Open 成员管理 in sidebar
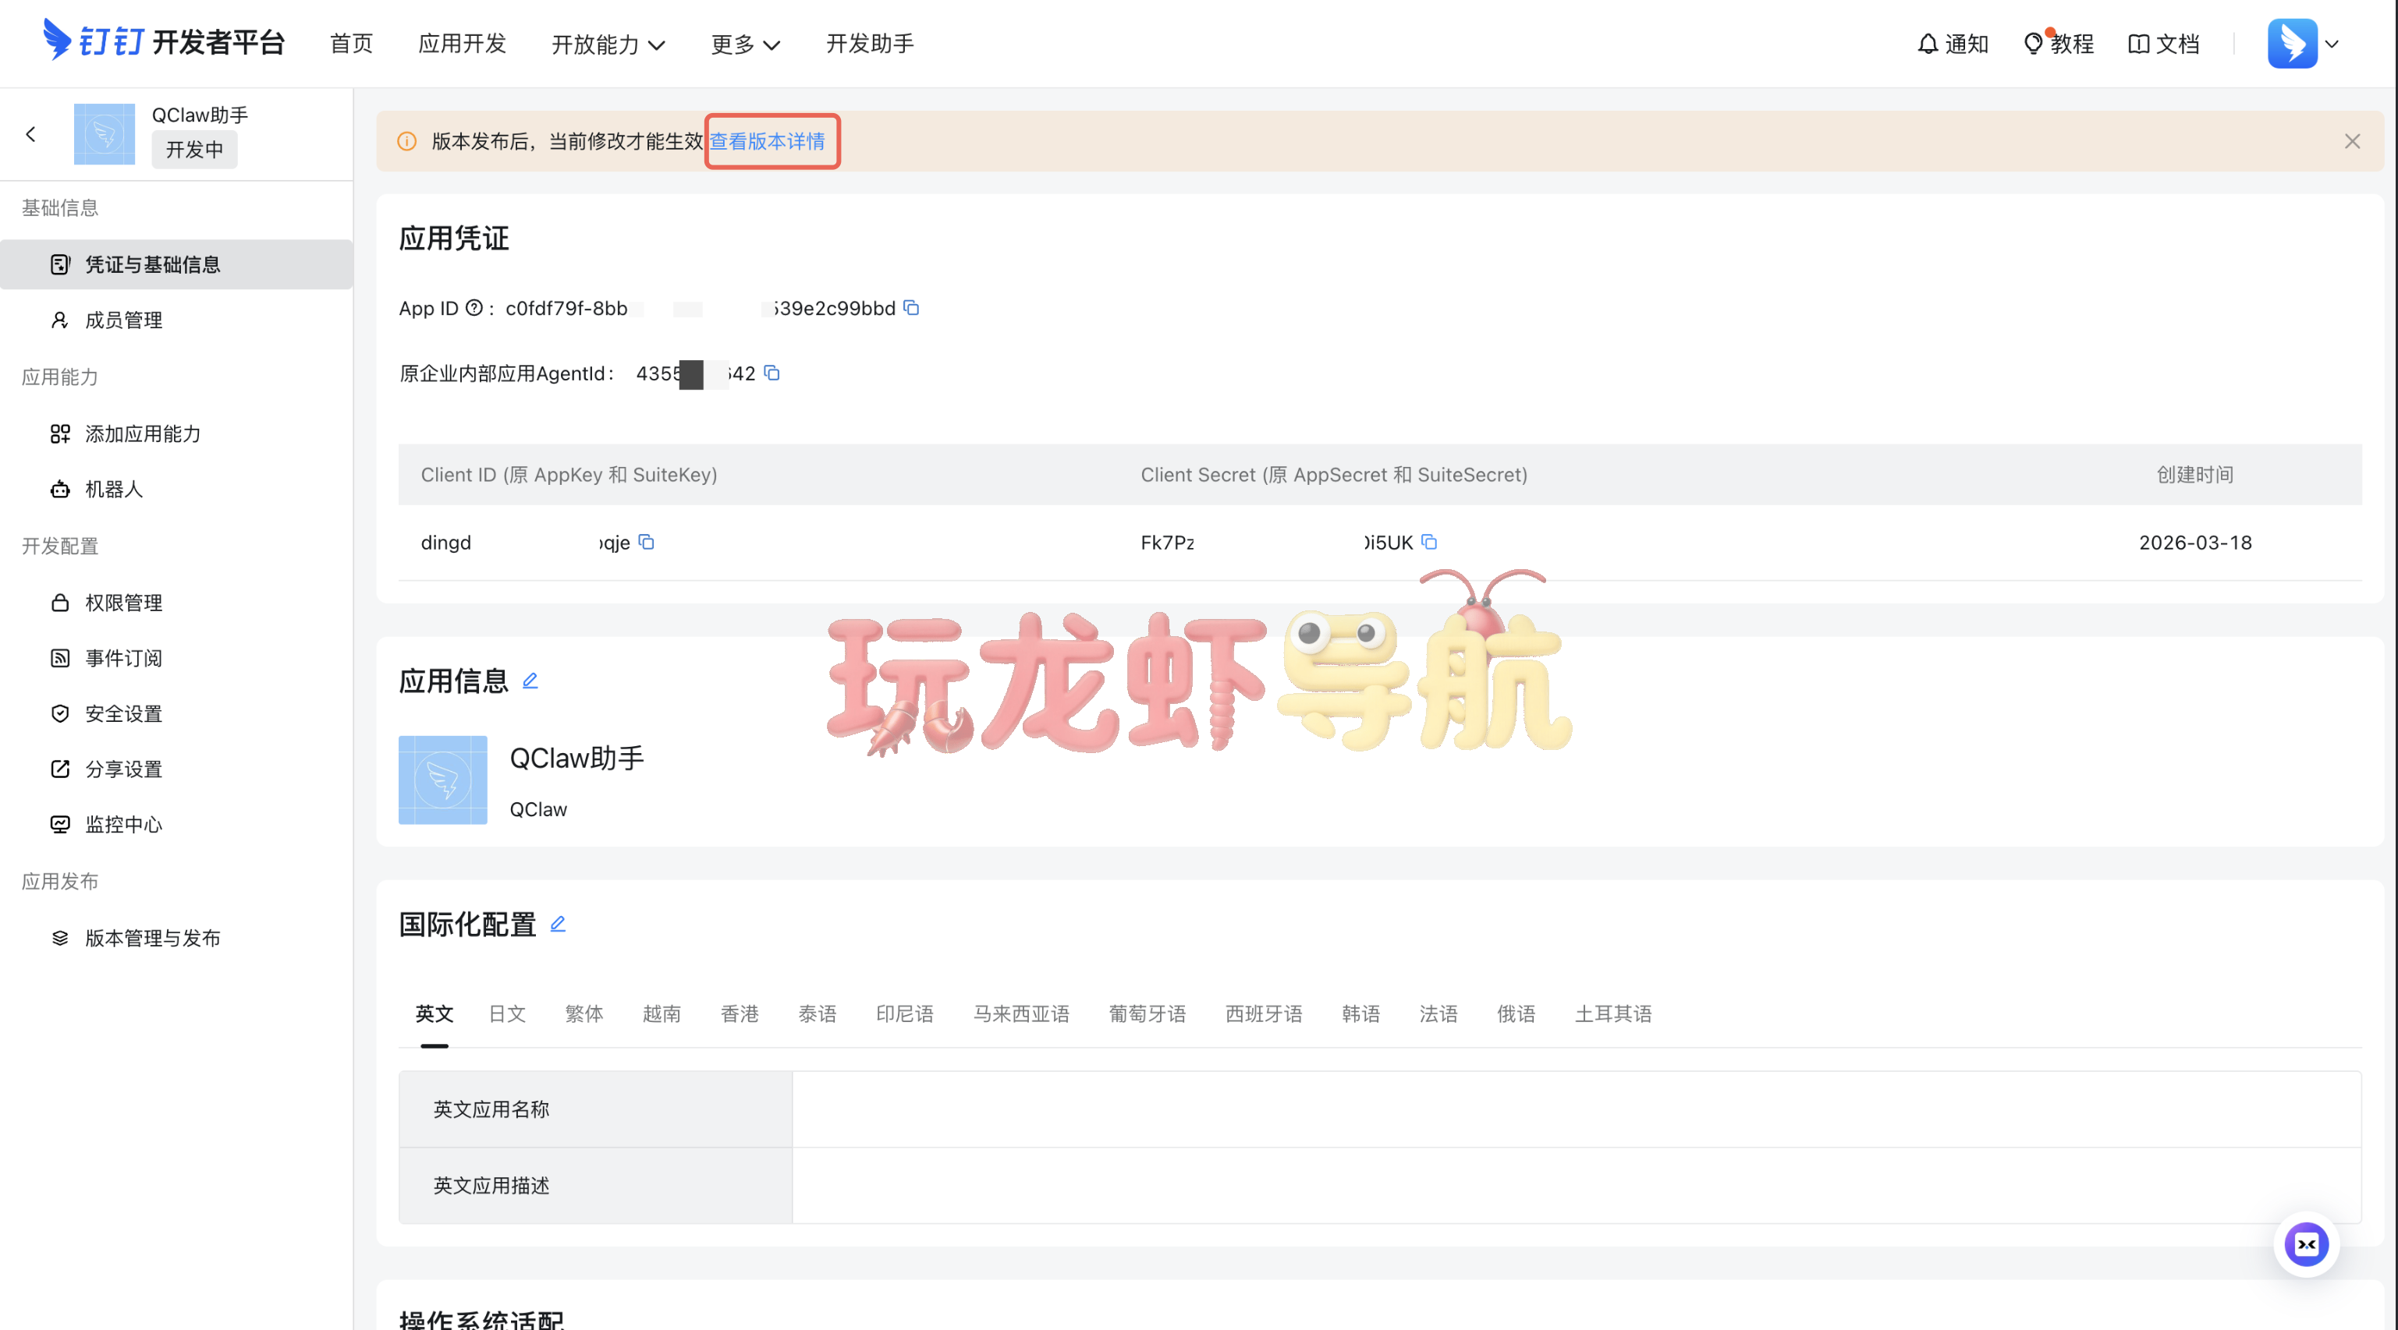 (177, 320)
